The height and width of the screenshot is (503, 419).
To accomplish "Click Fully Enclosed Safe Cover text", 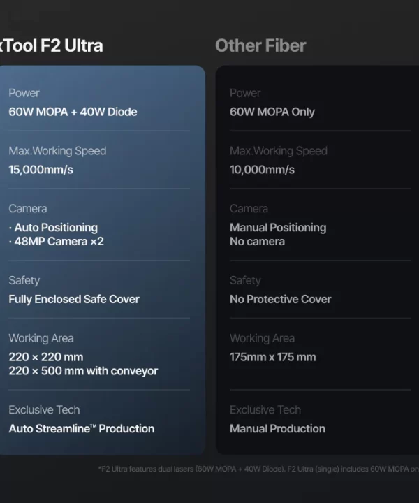I will pyautogui.click(x=74, y=299).
